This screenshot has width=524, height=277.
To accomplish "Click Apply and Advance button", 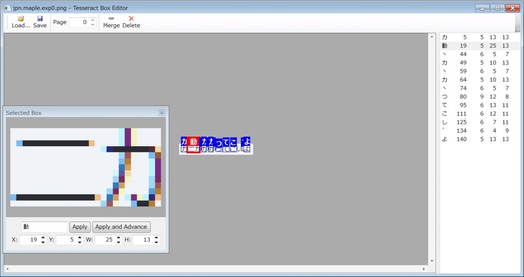I will pyautogui.click(x=121, y=227).
